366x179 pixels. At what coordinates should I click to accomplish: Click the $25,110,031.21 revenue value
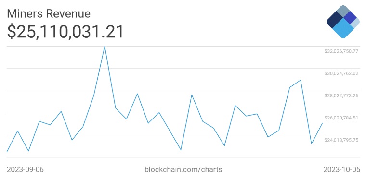coord(65,32)
